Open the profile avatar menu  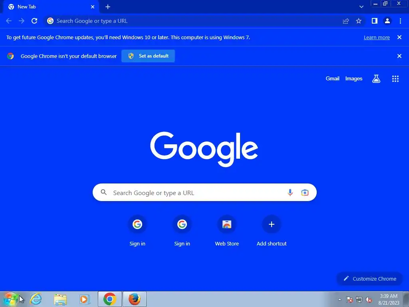coord(387,21)
